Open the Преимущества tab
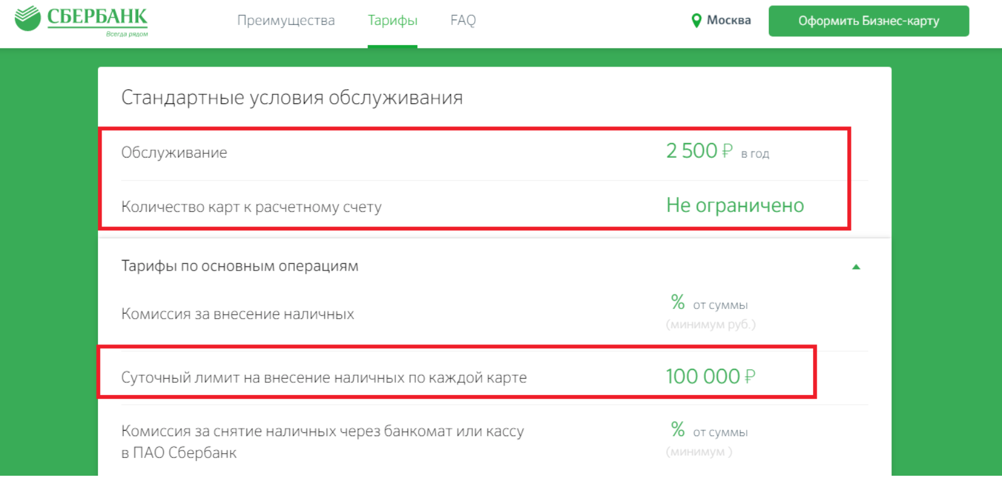Viewport: 1002px width, 480px height. (286, 21)
